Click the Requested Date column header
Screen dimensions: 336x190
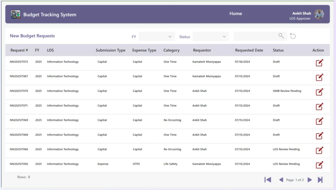[x=249, y=50]
